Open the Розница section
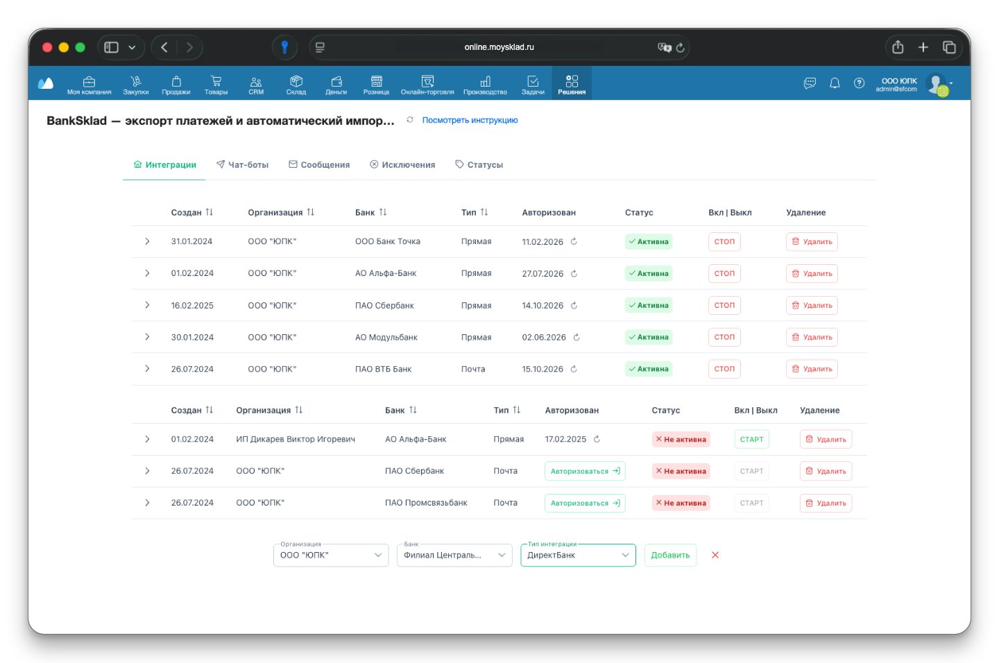The height and width of the screenshot is (663, 999). 377,85
